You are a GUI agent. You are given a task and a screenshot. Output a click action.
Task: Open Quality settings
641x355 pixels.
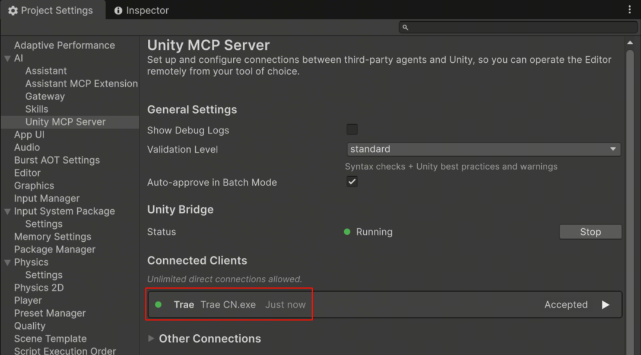pyautogui.click(x=30, y=326)
